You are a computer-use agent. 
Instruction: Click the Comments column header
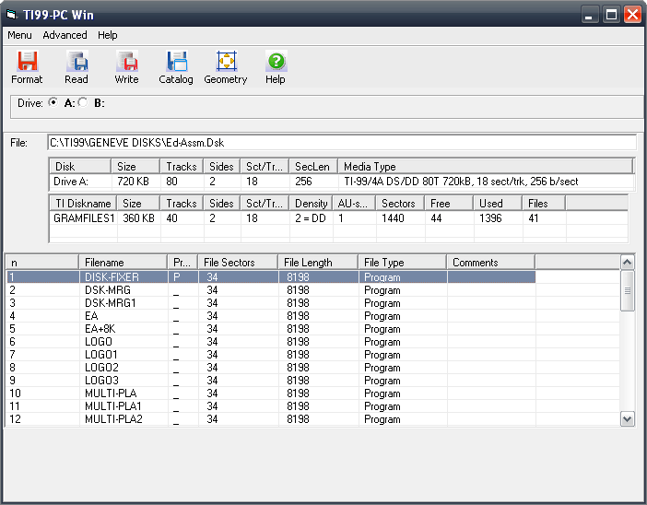tap(491, 263)
